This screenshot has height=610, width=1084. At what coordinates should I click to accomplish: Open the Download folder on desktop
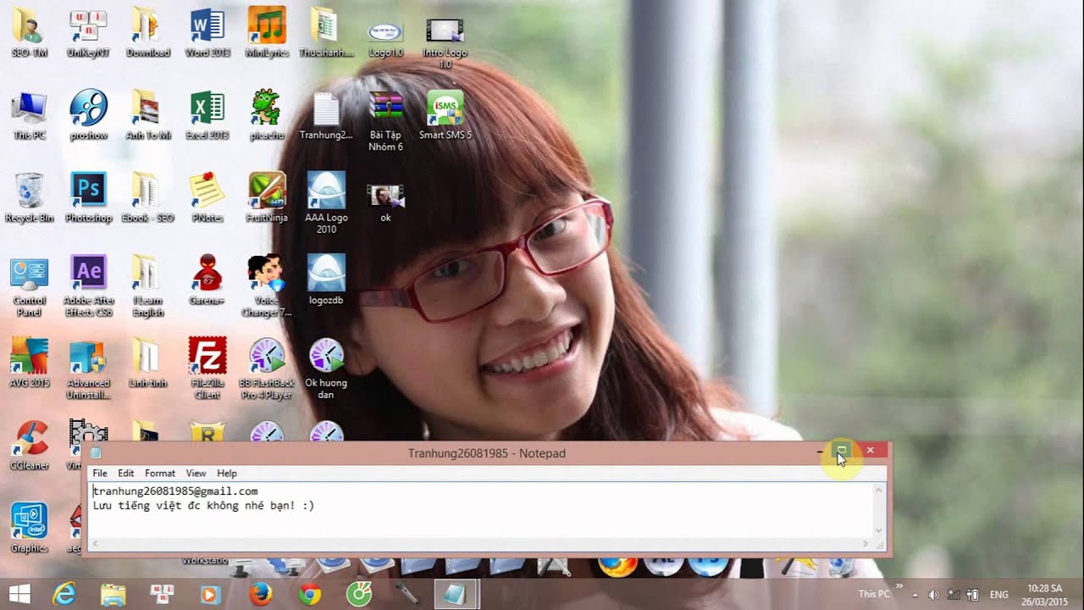coord(148,33)
